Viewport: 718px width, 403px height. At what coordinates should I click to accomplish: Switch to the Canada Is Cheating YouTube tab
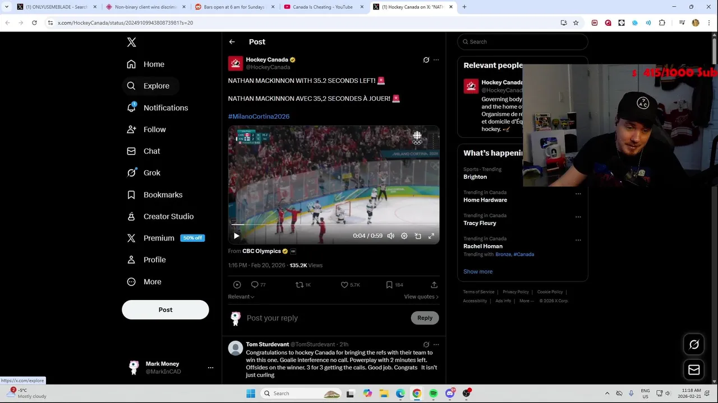pos(324,7)
